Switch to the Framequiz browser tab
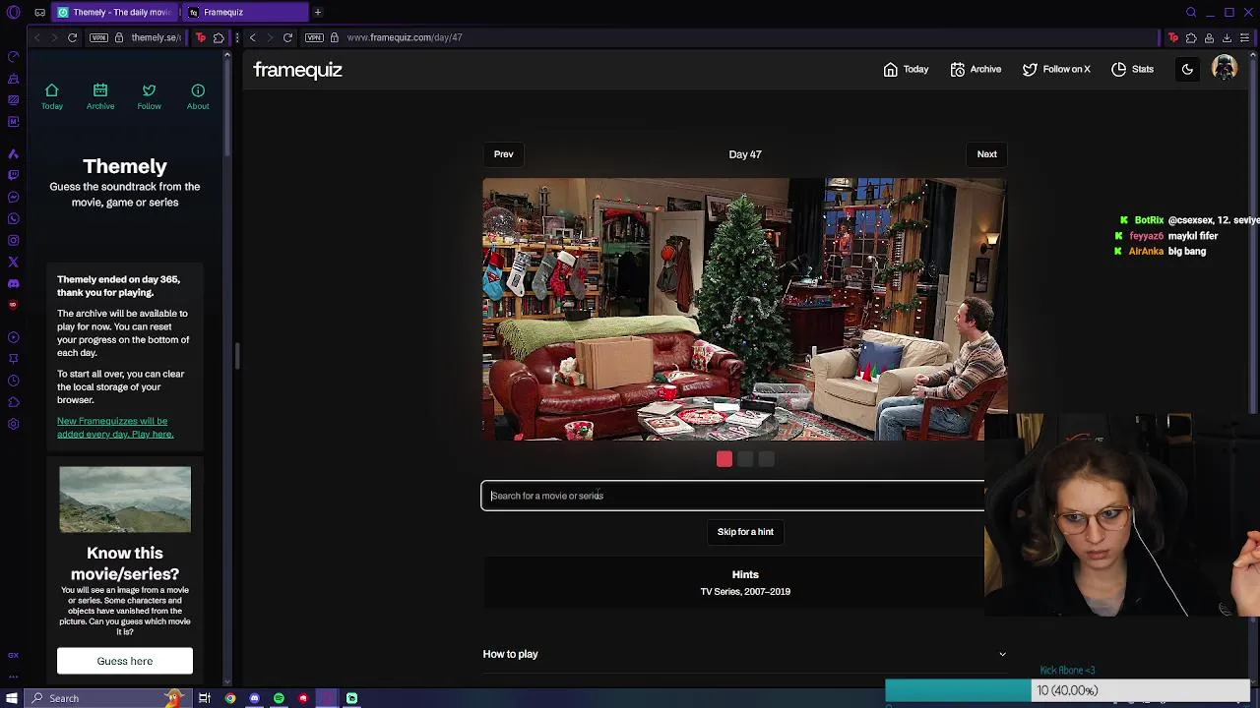Viewport: 1260px width, 708px height. pyautogui.click(x=244, y=13)
